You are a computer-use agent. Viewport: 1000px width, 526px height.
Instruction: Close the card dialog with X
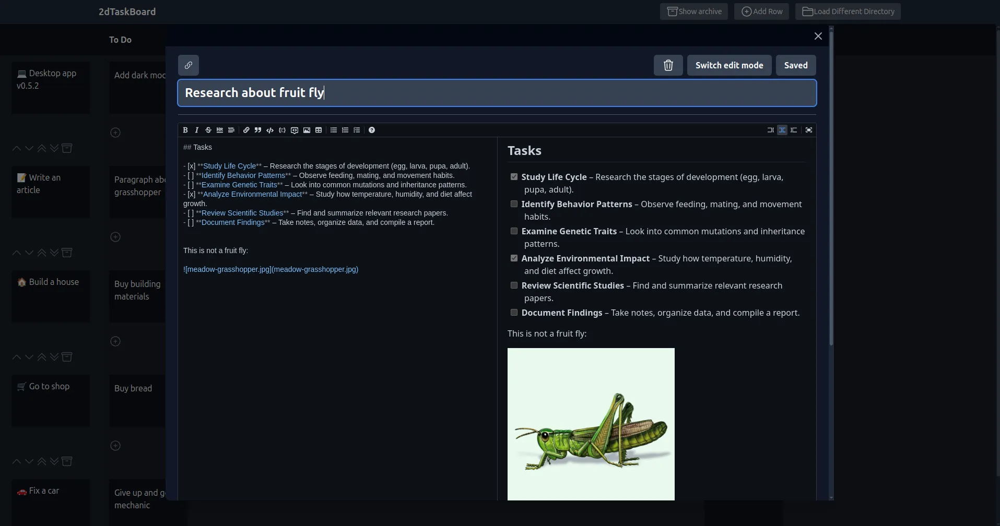pyautogui.click(x=818, y=36)
